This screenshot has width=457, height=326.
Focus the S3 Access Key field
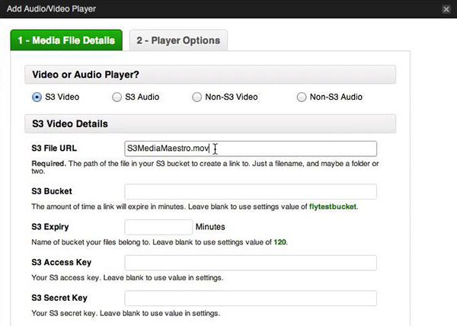(x=251, y=263)
